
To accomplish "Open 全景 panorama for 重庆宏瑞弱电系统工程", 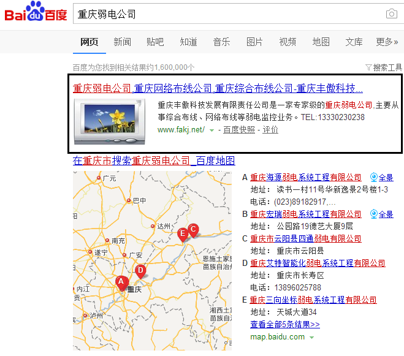I will pyautogui.click(x=381, y=214).
